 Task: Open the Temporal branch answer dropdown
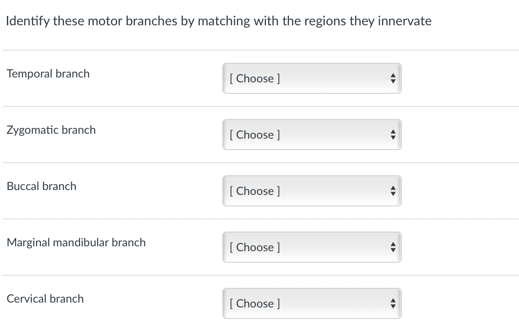[312, 78]
